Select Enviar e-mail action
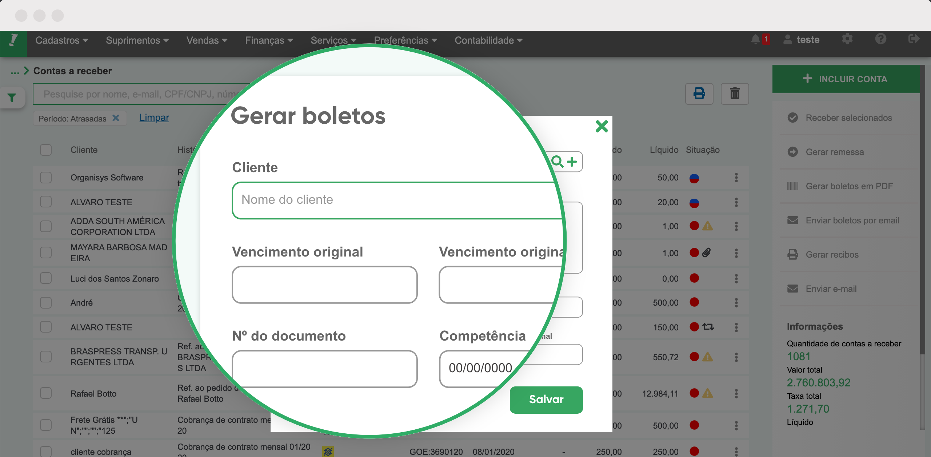The height and width of the screenshot is (457, 931). pos(822,289)
